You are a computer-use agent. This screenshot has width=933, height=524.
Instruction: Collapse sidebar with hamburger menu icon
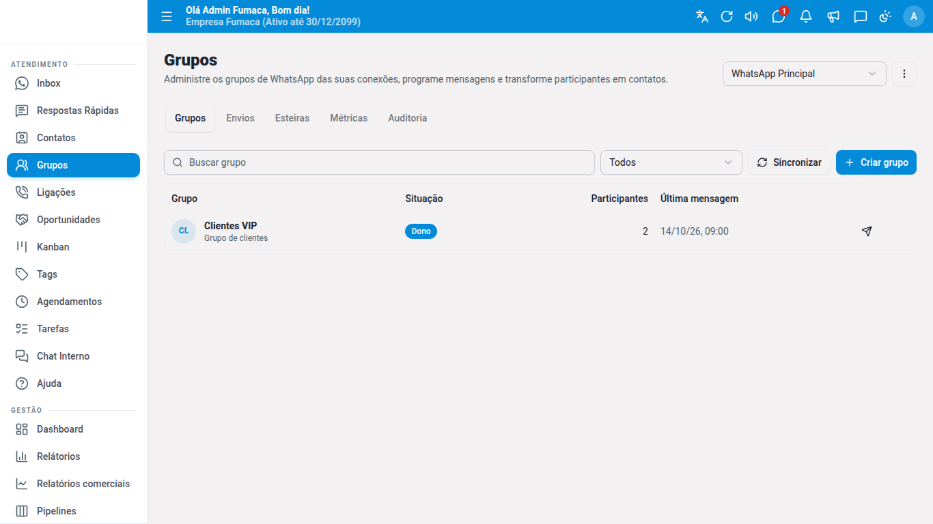[167, 16]
